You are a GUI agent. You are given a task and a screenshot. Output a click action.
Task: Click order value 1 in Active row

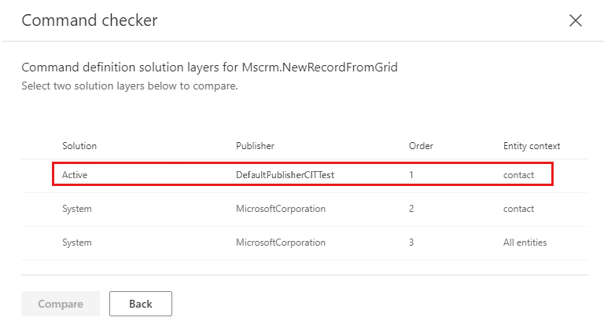pyautogui.click(x=411, y=175)
